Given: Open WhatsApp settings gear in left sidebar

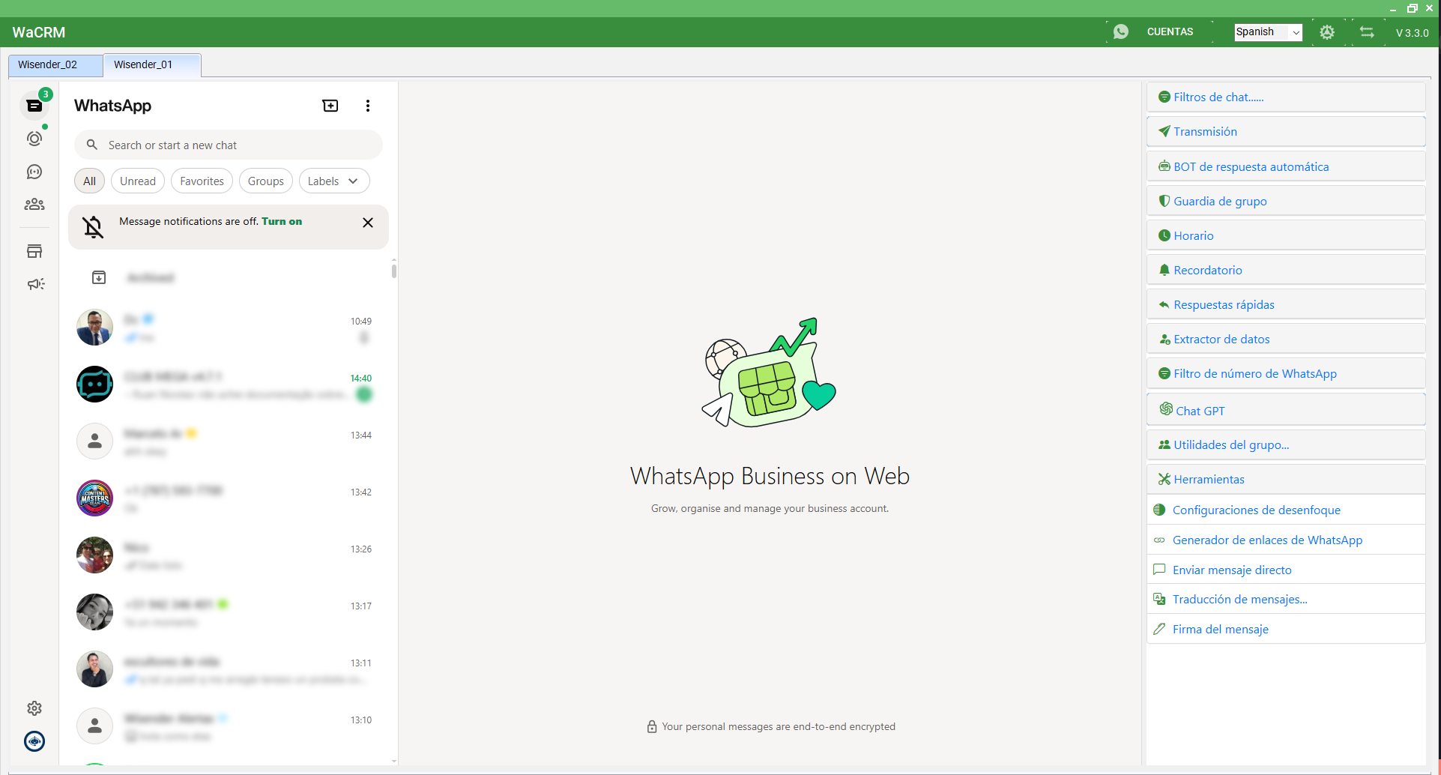Looking at the screenshot, I should (34, 708).
